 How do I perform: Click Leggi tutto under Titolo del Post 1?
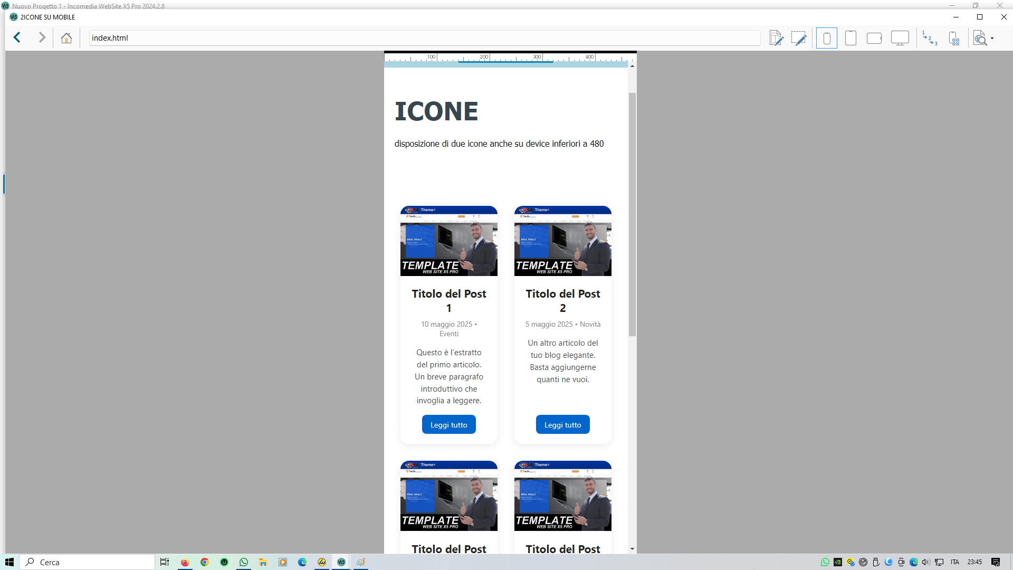click(x=448, y=425)
